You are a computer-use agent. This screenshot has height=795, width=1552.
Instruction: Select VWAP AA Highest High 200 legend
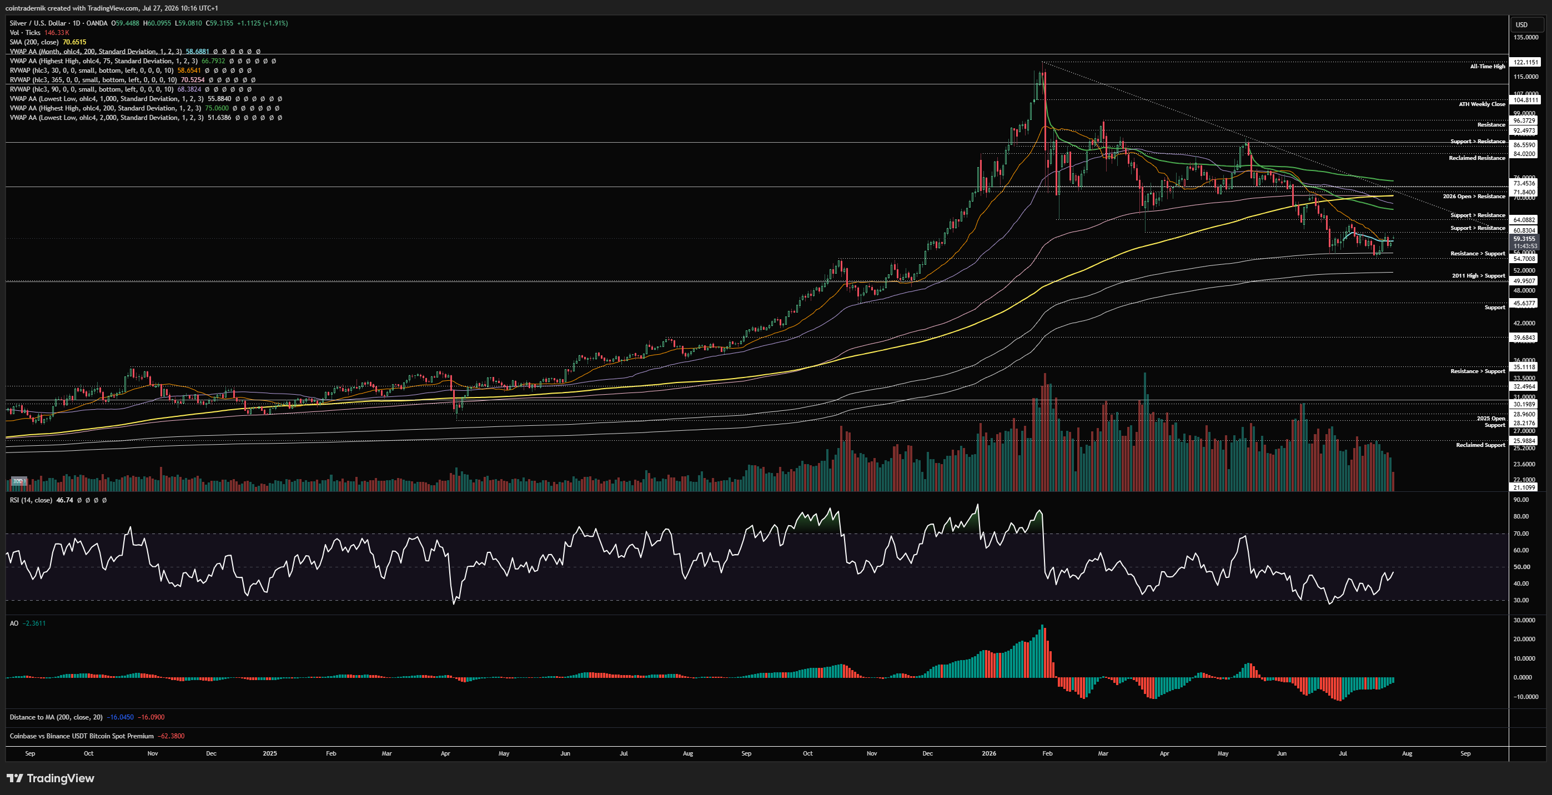pos(106,108)
